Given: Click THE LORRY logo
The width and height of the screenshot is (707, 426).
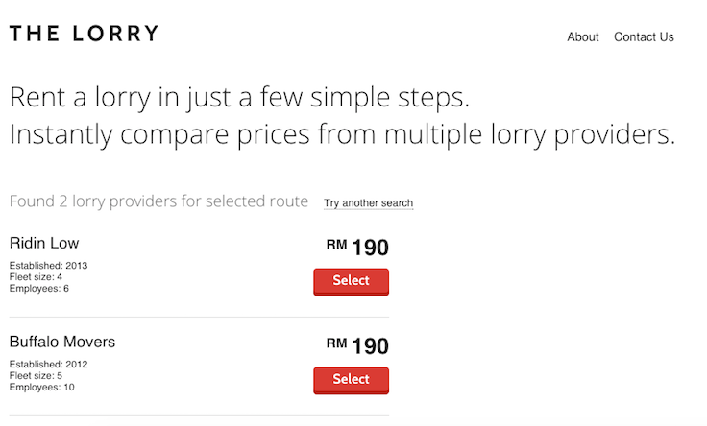Looking at the screenshot, I should click(84, 34).
